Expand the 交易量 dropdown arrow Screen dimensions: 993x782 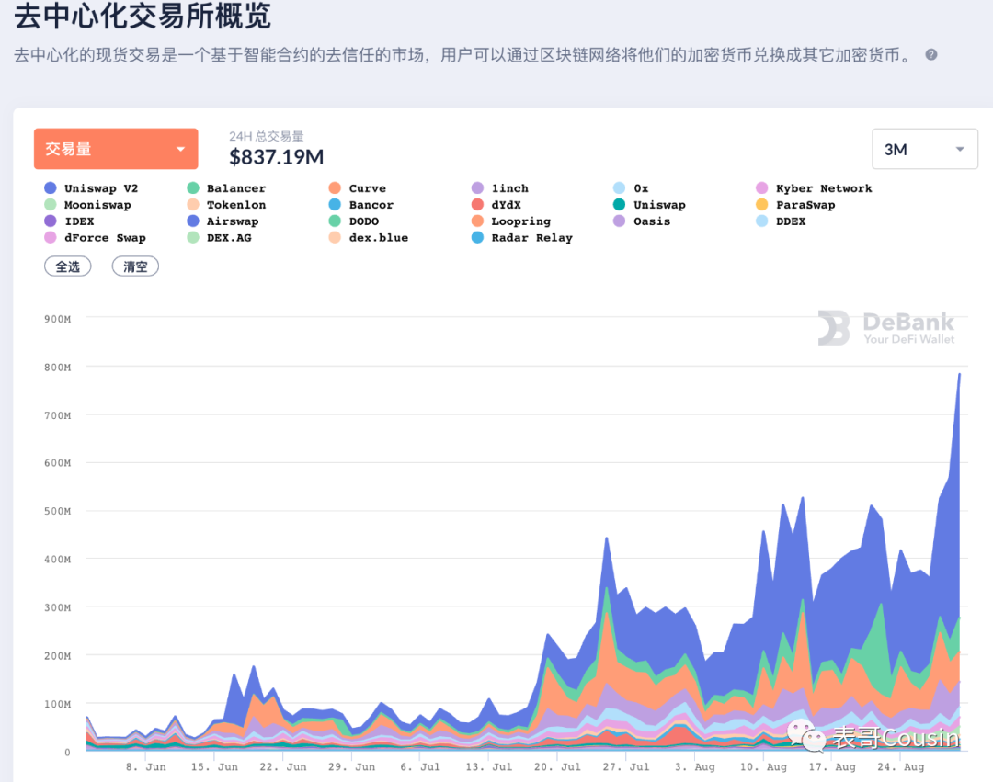click(183, 148)
